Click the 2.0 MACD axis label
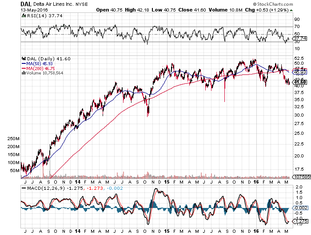 point(299,187)
